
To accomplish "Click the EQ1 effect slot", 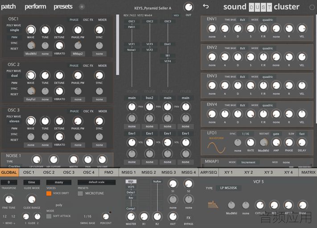I will click(131, 182).
